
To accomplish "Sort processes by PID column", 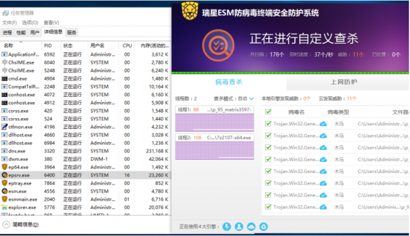I will (x=51, y=45).
